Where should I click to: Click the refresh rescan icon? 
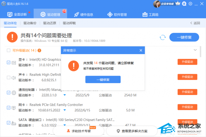[x=163, y=38]
